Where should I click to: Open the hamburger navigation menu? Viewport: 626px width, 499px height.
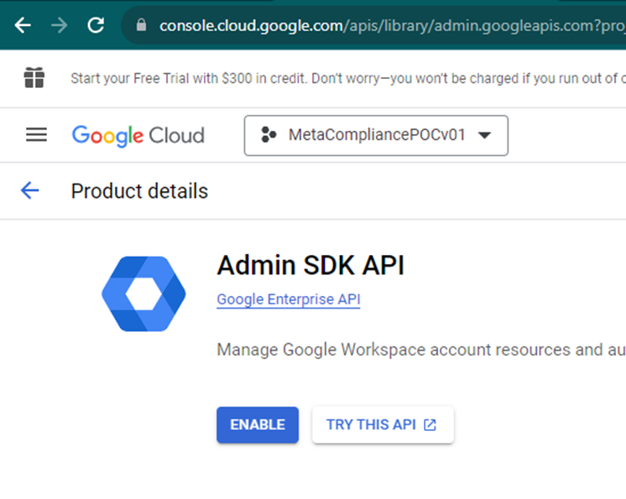click(x=36, y=134)
